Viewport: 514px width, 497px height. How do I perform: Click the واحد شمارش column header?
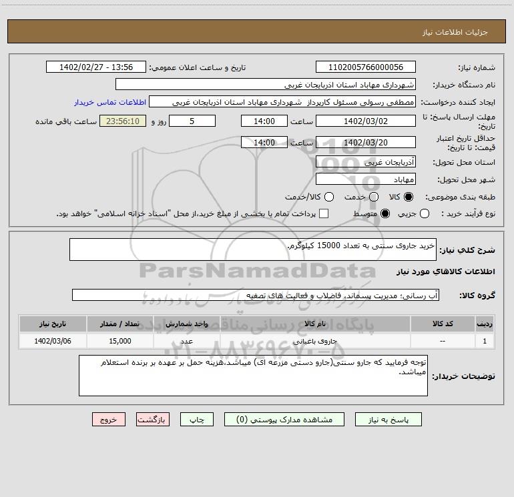point(187,324)
